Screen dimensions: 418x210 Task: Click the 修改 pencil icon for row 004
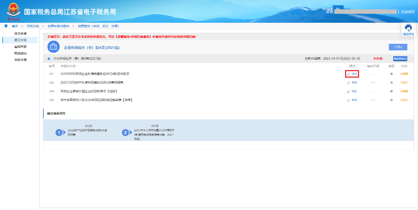pyautogui.click(x=349, y=91)
